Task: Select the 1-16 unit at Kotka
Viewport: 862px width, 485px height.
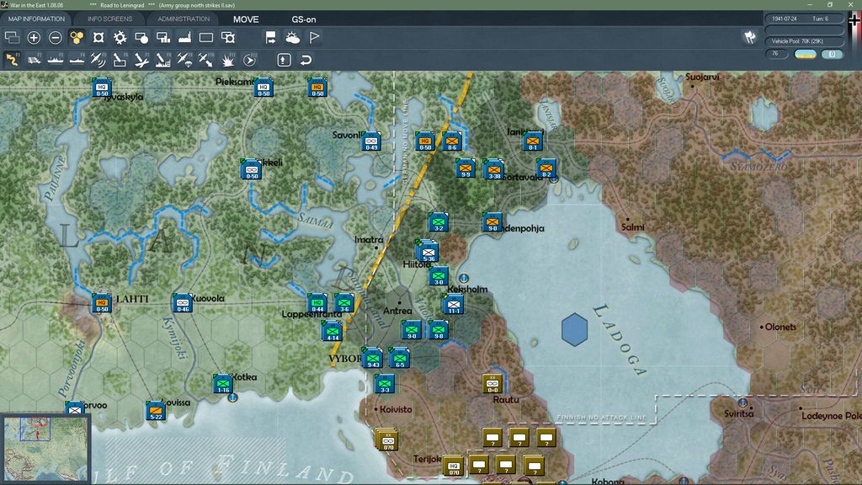Action: pos(223,384)
